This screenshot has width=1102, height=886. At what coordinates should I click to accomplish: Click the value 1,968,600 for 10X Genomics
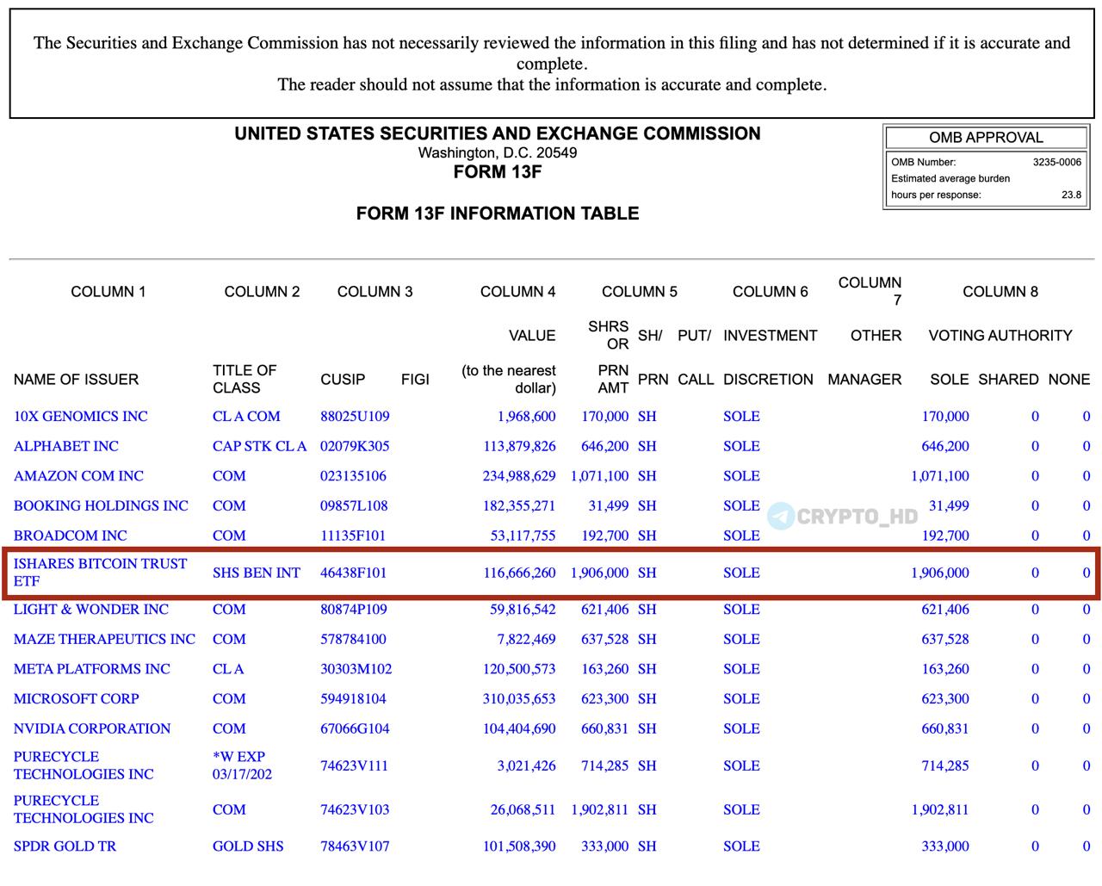point(527,416)
